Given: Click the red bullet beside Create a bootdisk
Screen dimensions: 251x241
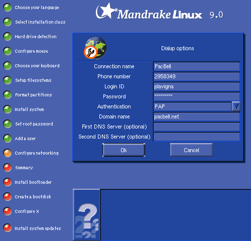Looking at the screenshot, I should pyautogui.click(x=8, y=197).
